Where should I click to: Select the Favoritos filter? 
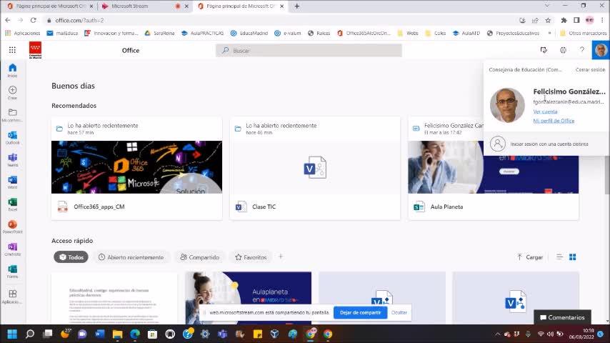coord(251,257)
